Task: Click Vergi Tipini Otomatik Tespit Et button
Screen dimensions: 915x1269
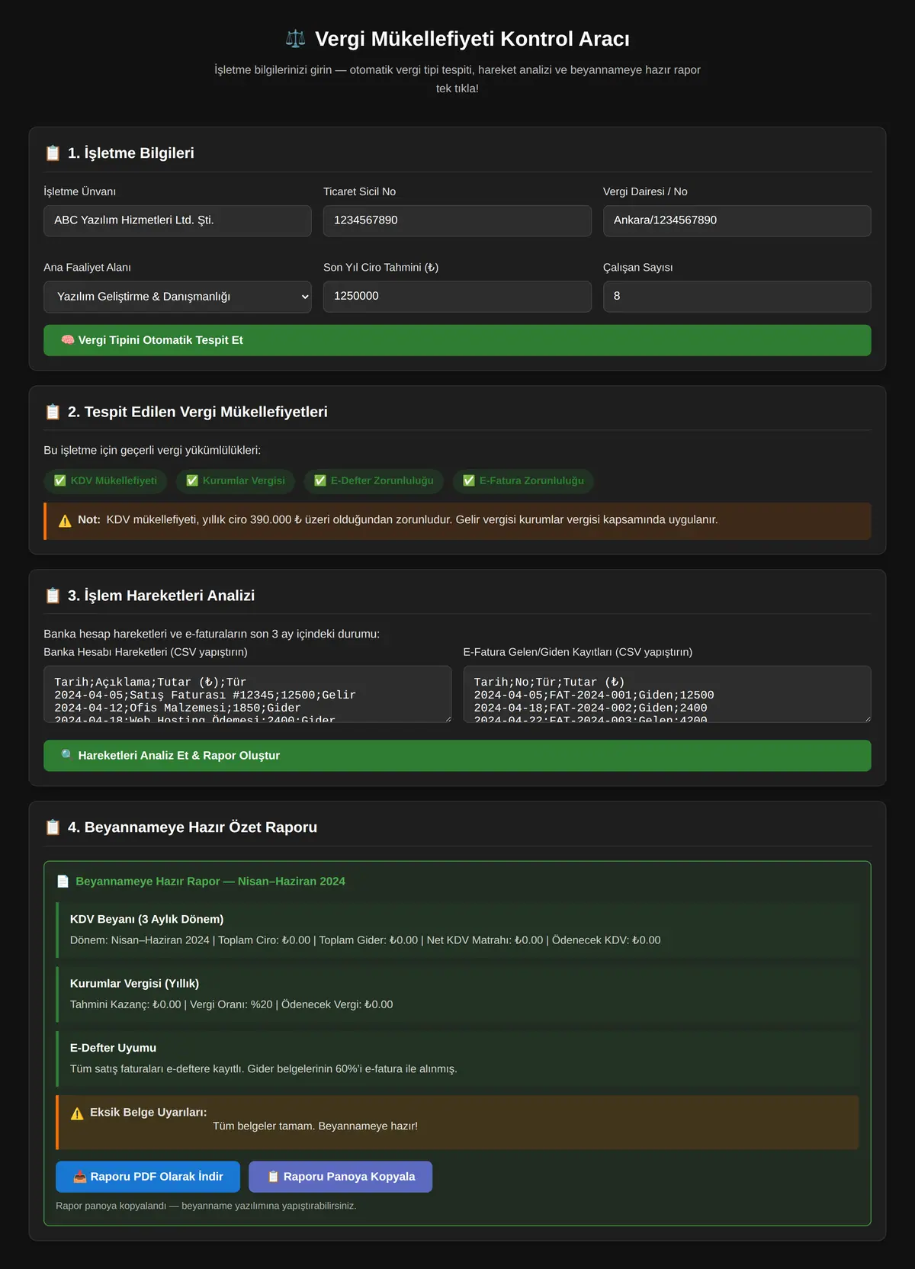Action: tap(457, 340)
